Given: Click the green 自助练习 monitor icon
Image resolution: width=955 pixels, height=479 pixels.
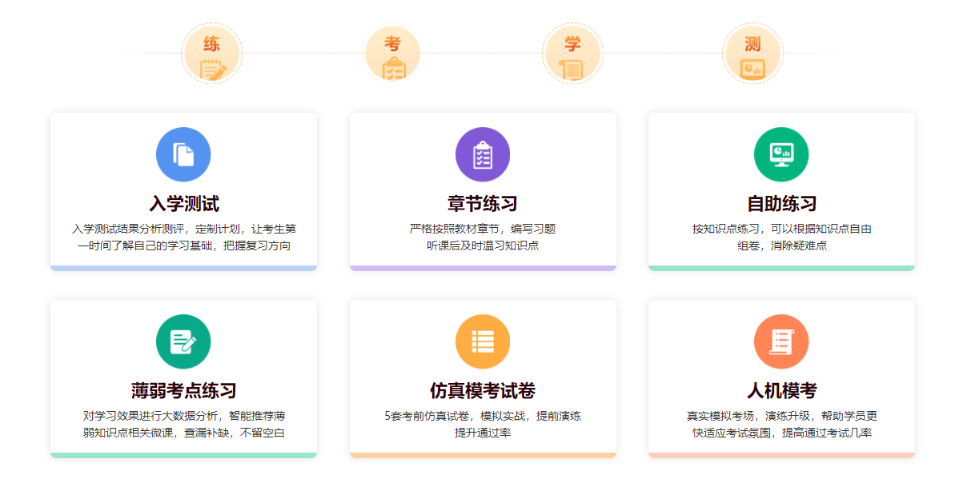Looking at the screenshot, I should [780, 154].
